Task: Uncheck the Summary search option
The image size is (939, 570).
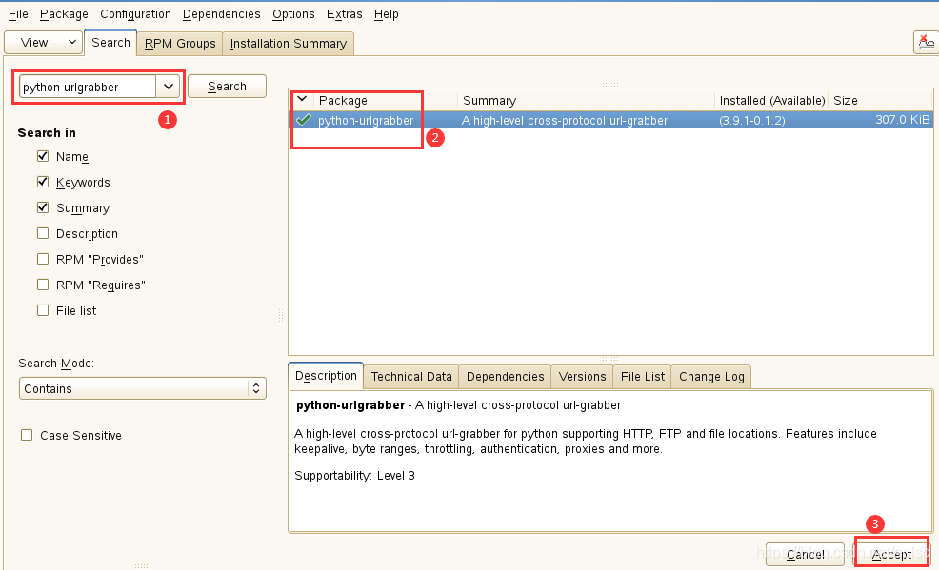Action: 43,207
